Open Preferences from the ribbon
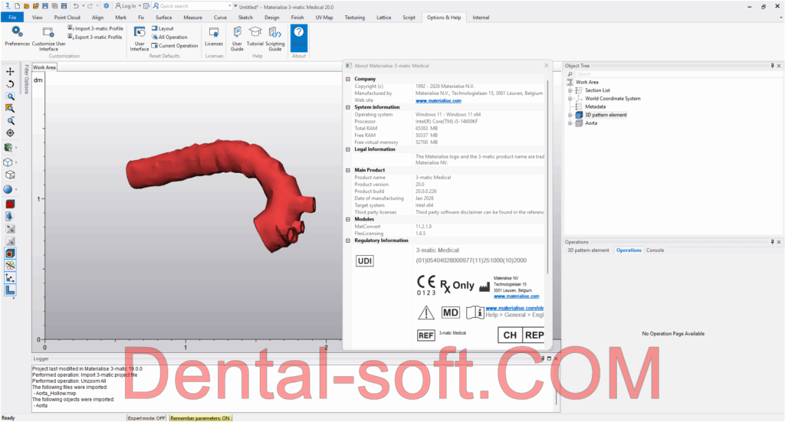Screen dimensions: 785x422 (17, 35)
